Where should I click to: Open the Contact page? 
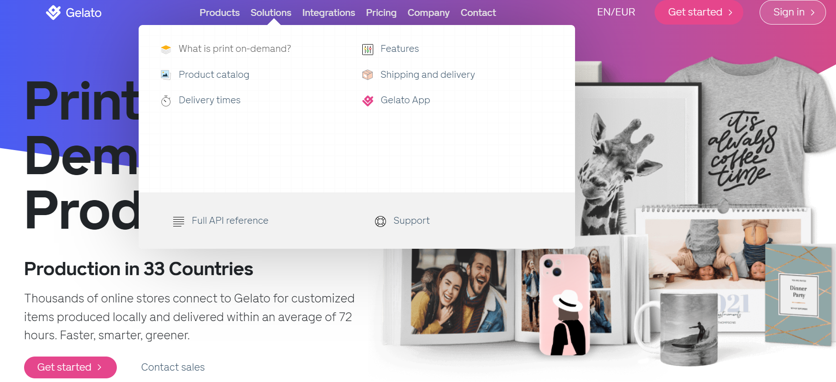click(x=478, y=13)
